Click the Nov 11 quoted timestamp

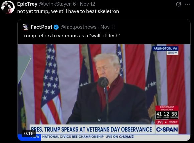(108, 27)
